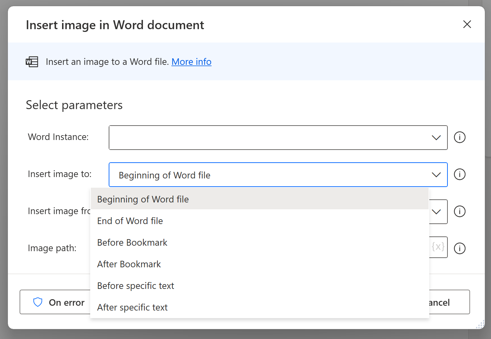The width and height of the screenshot is (491, 339).
Task: Open the Insert image from dropdown arrow
Action: (x=436, y=212)
